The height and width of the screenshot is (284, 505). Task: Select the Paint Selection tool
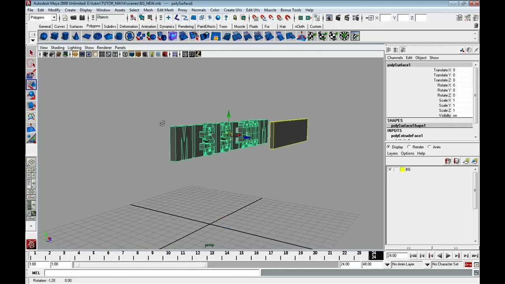(31, 74)
